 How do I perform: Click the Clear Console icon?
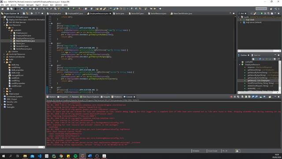point(242,97)
